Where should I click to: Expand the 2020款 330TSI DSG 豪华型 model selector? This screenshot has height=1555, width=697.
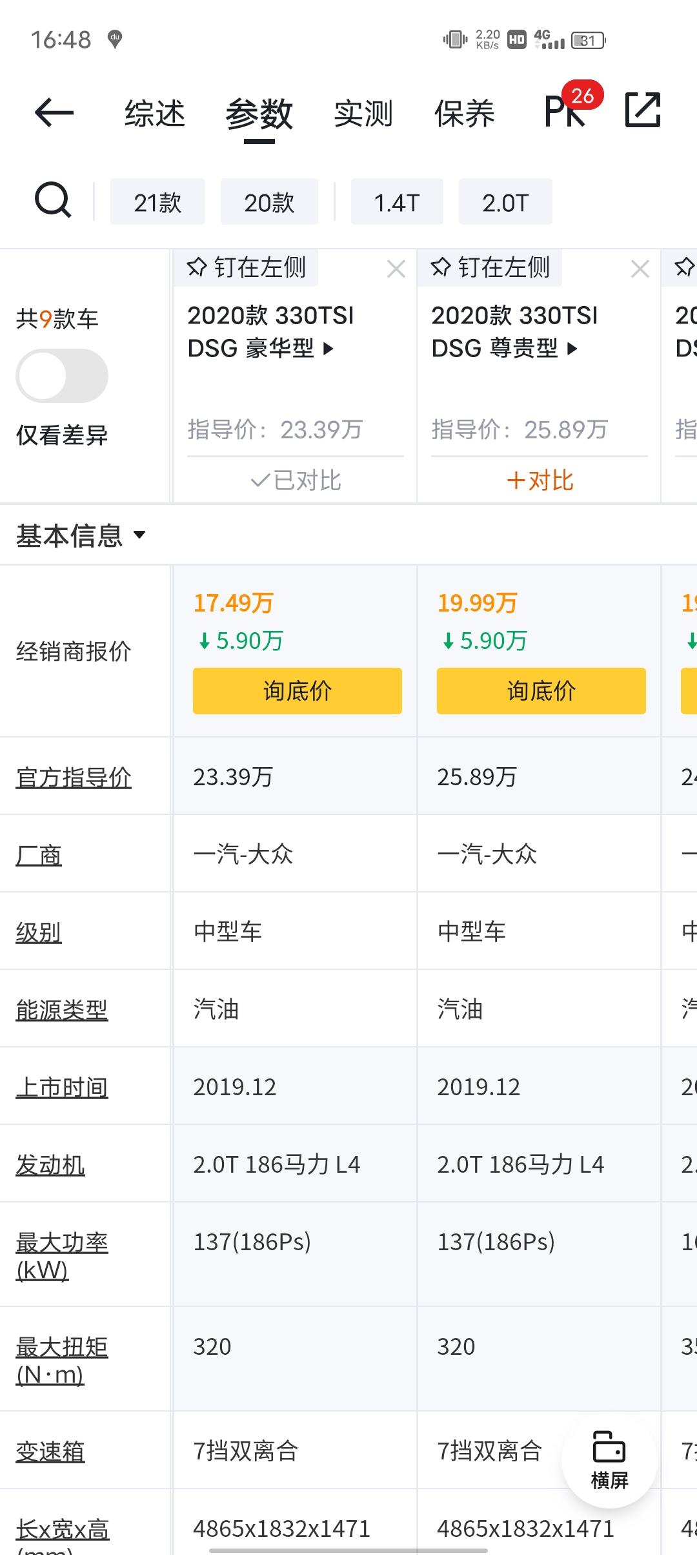(x=270, y=332)
